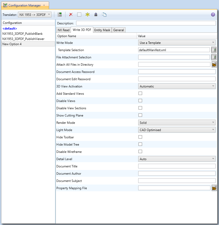This screenshot has height=225, width=219.
Task: Click the yellow asterisk toolbar icon
Action: [88, 15]
